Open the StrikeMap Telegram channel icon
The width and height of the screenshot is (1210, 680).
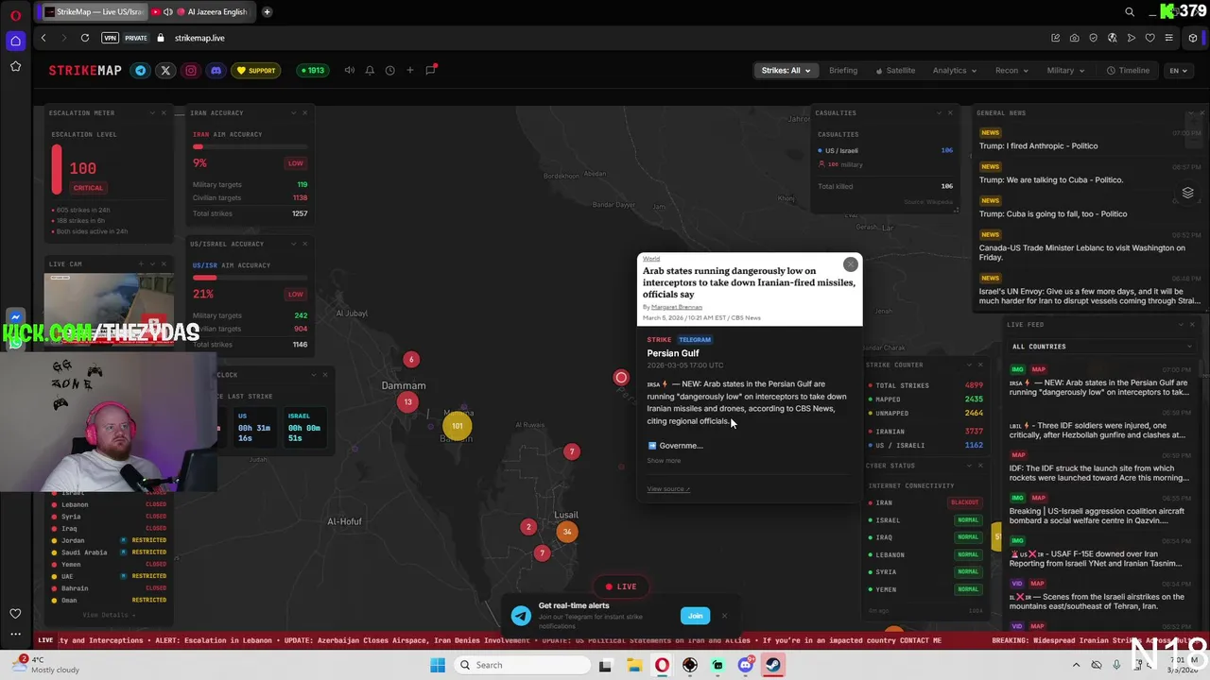(x=141, y=70)
